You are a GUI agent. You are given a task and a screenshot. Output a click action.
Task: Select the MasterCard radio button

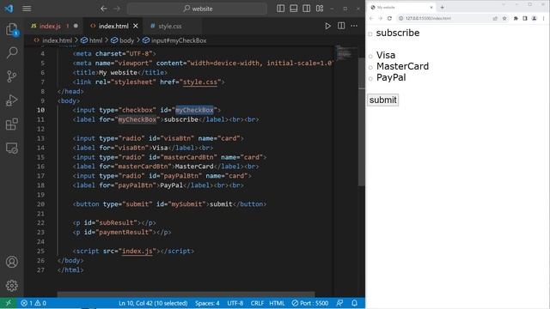point(370,68)
